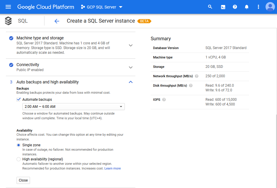
Task: Click the Connectivity heading
Action: pos(28,65)
